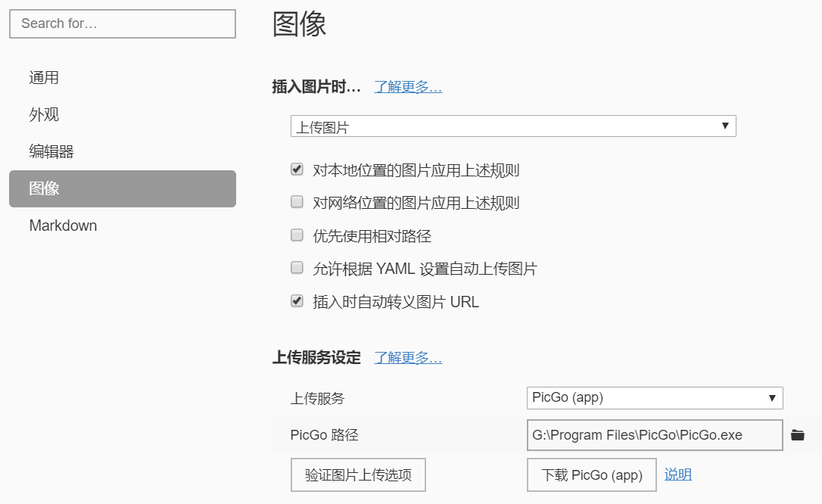Click the '验证图片上传选项' button
The width and height of the screenshot is (822, 504).
(x=358, y=475)
